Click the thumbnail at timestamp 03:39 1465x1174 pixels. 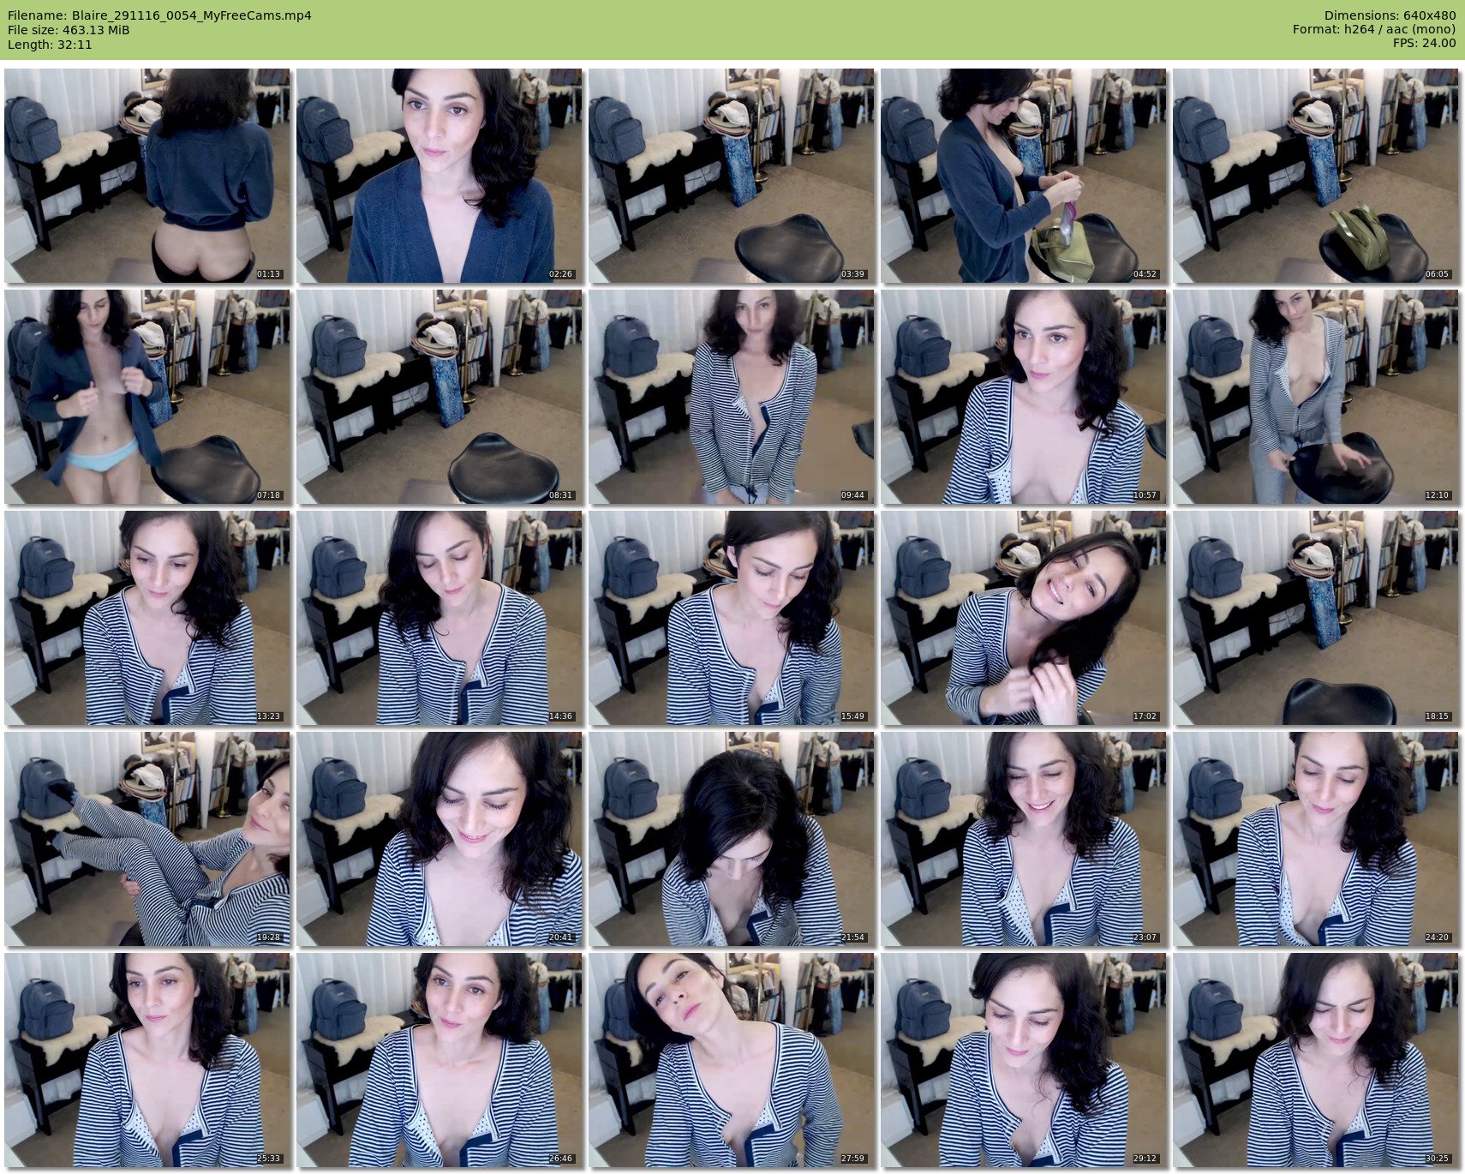tap(732, 176)
